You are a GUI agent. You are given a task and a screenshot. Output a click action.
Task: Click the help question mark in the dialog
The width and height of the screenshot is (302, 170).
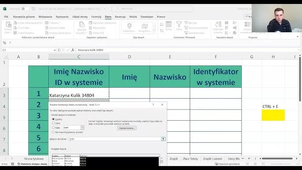coord(153,105)
